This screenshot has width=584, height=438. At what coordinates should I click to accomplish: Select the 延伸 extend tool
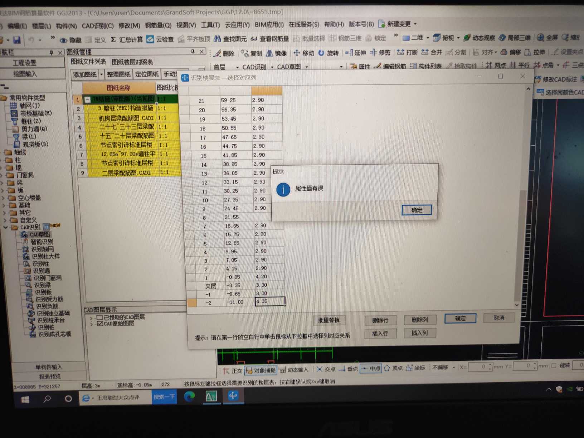(356, 53)
